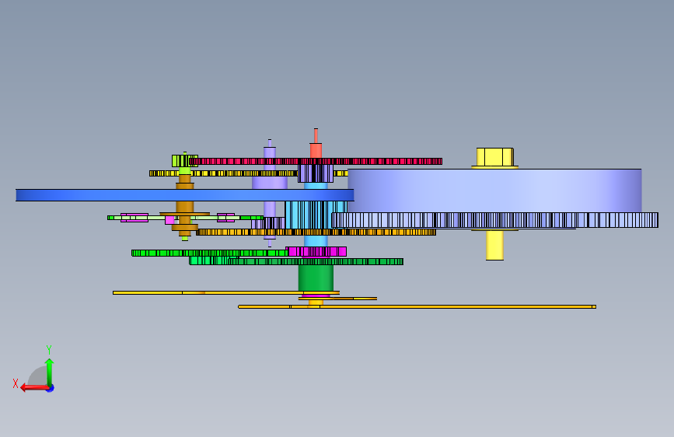
Task: Select the pale green balance wheel with pink weights
Action: pos(185,218)
